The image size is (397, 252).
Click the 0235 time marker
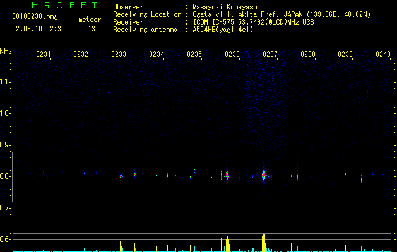click(194, 54)
